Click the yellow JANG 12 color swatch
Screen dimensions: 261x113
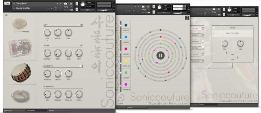pos(126,61)
